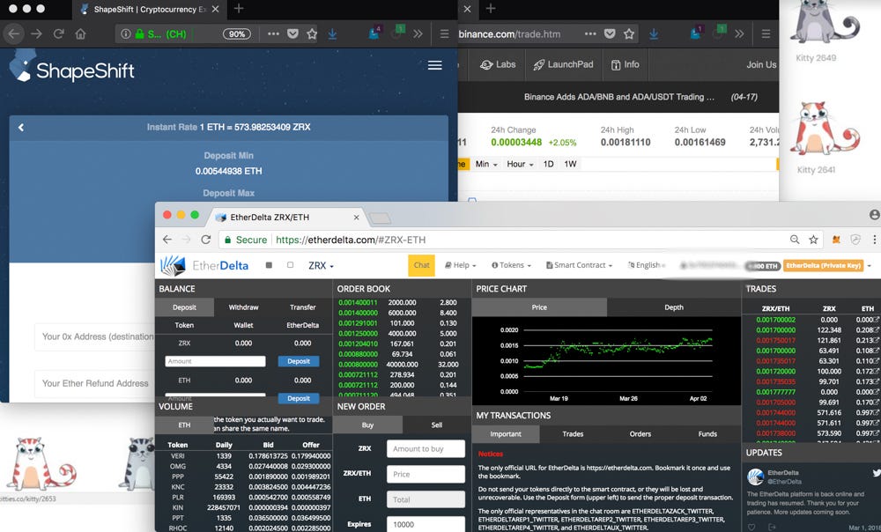Screen dimensions: 881x532
Task: Reset the 90% zoom level badge
Action: click(236, 33)
